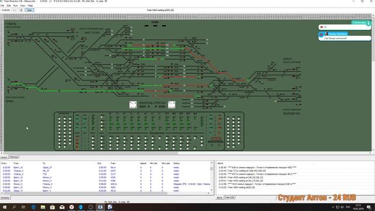Sort schedule by Status column header
The width and height of the screenshot is (375, 211).
pos(176,163)
